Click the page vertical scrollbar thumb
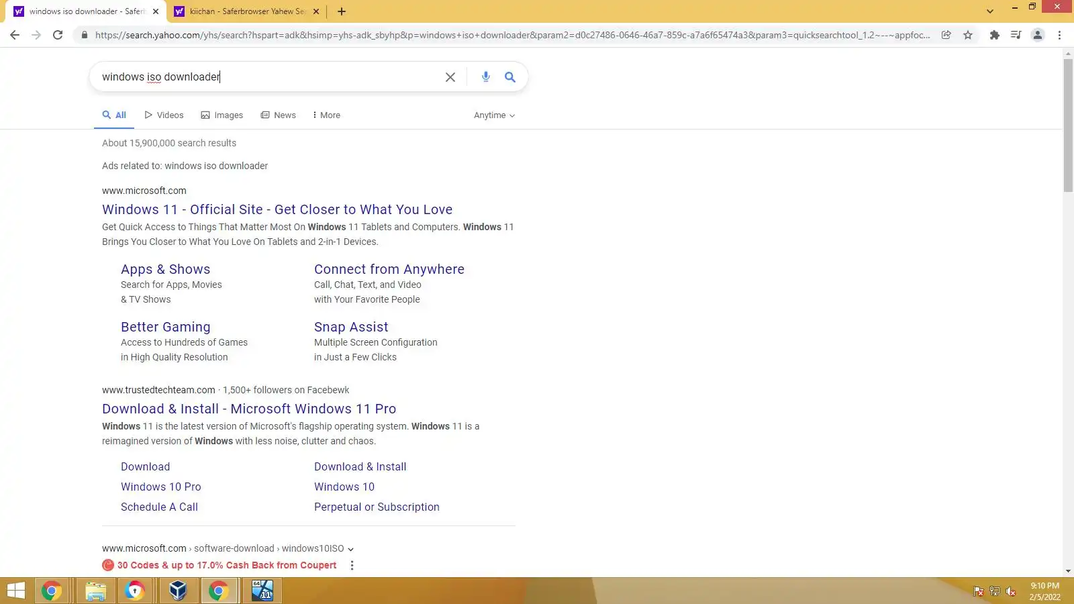Viewport: 1074px width, 604px height. pyautogui.click(x=1068, y=125)
